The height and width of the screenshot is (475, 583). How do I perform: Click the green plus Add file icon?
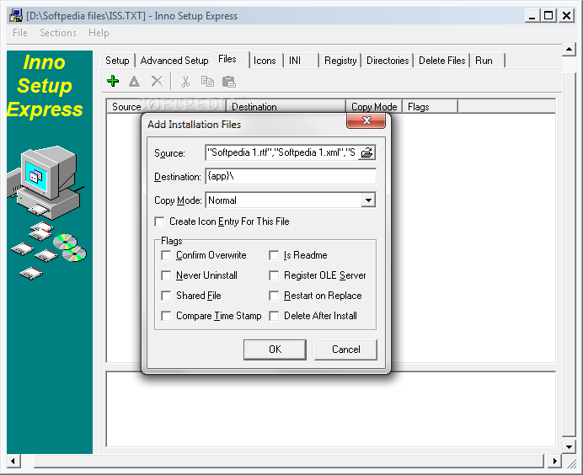pyautogui.click(x=113, y=81)
